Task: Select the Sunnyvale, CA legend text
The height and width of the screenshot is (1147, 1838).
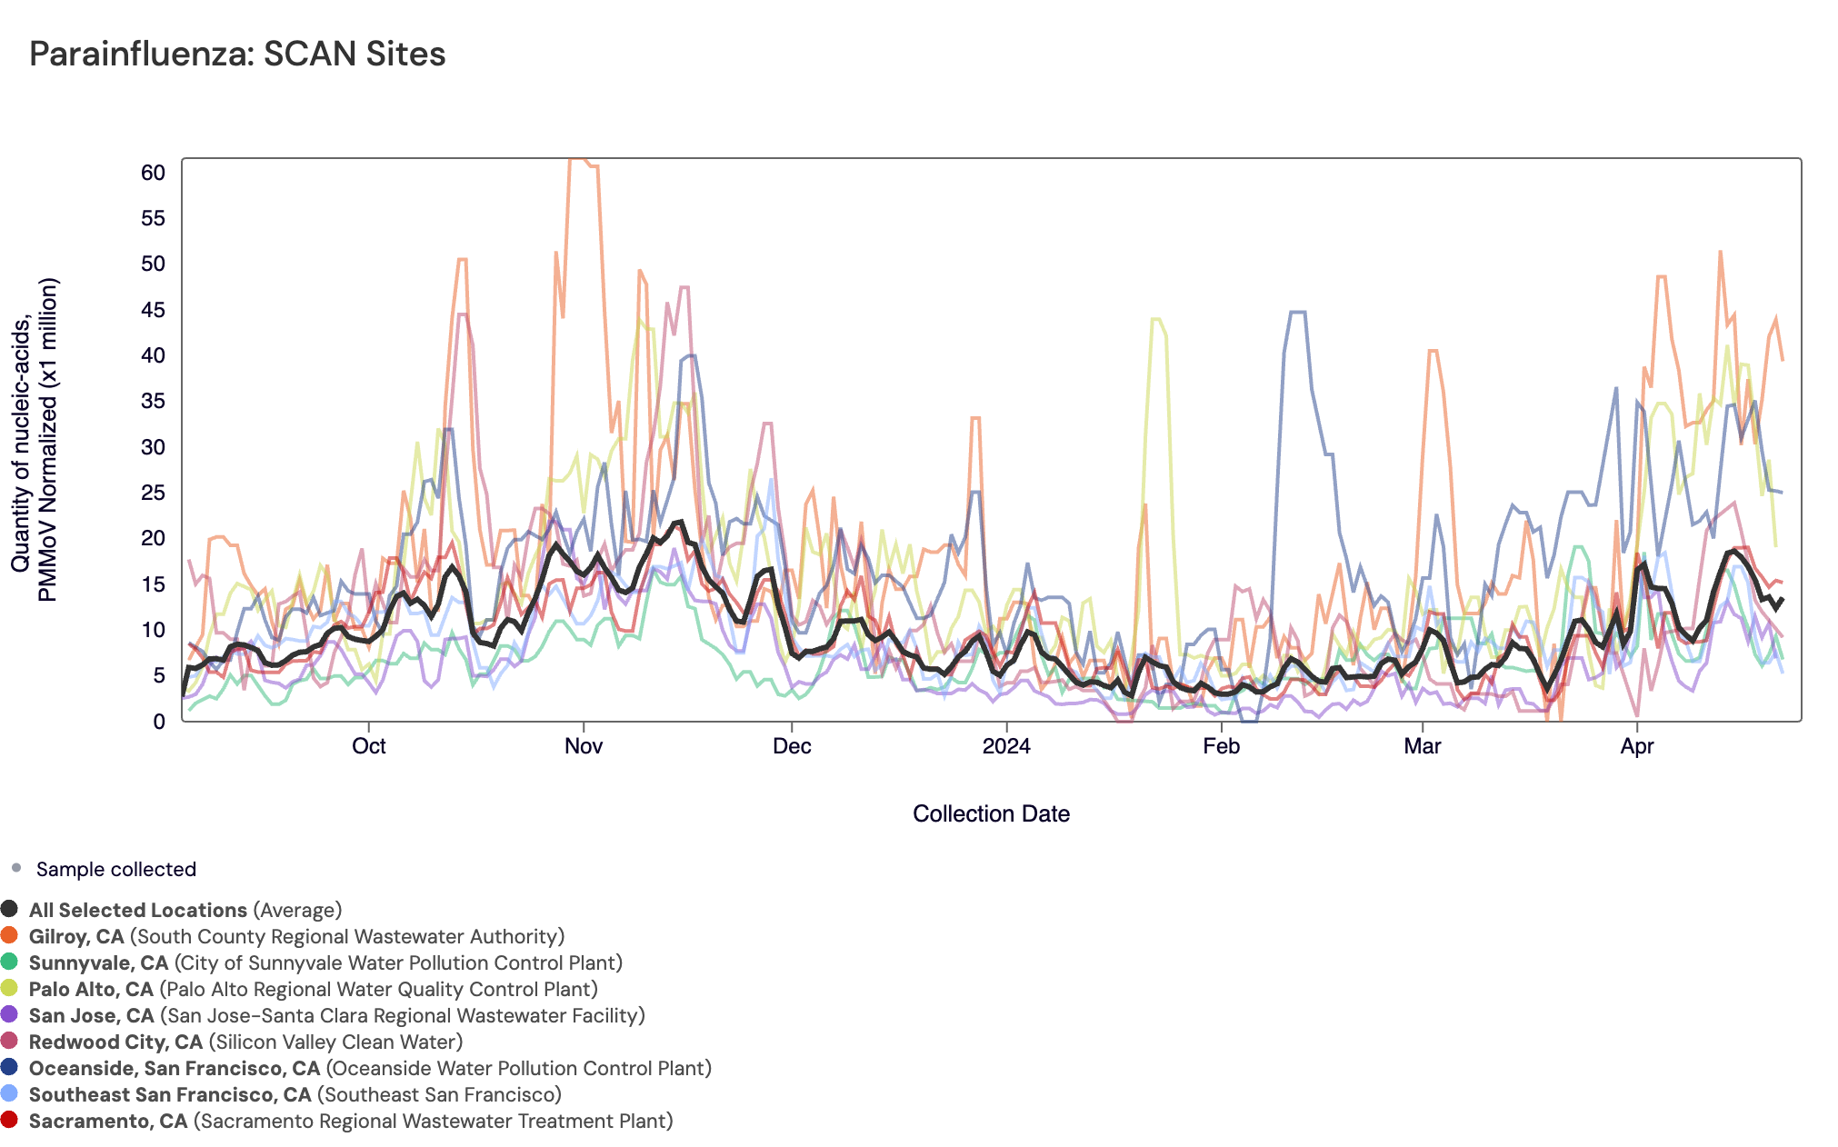Action: pyautogui.click(x=98, y=962)
